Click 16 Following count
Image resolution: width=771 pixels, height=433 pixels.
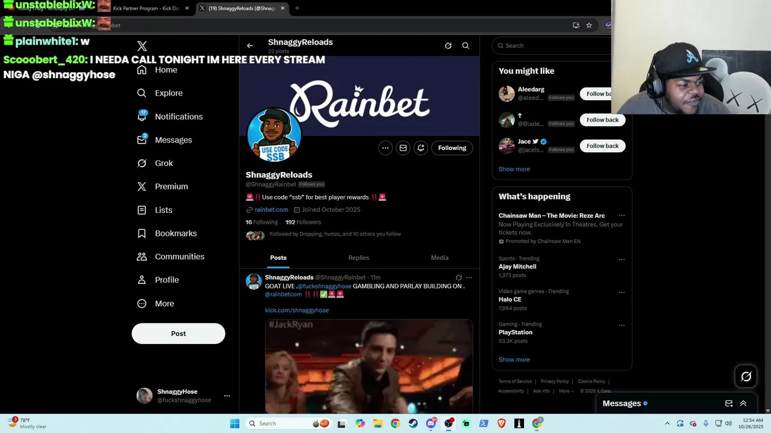tap(261, 223)
